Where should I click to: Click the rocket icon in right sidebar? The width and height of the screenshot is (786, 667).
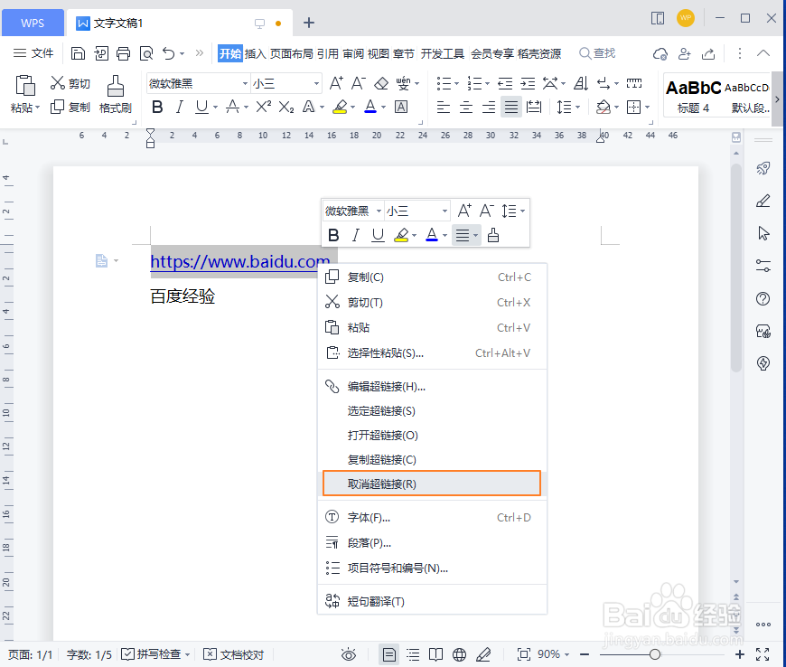coord(763,168)
